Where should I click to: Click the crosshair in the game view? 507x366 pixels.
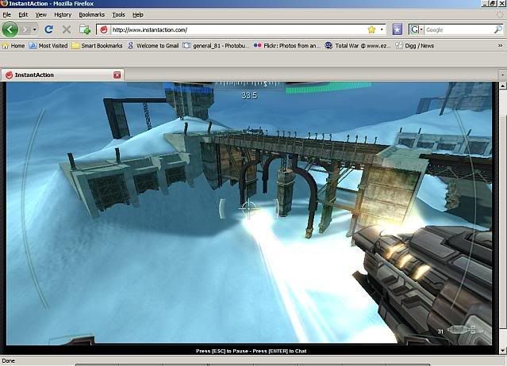(x=249, y=208)
